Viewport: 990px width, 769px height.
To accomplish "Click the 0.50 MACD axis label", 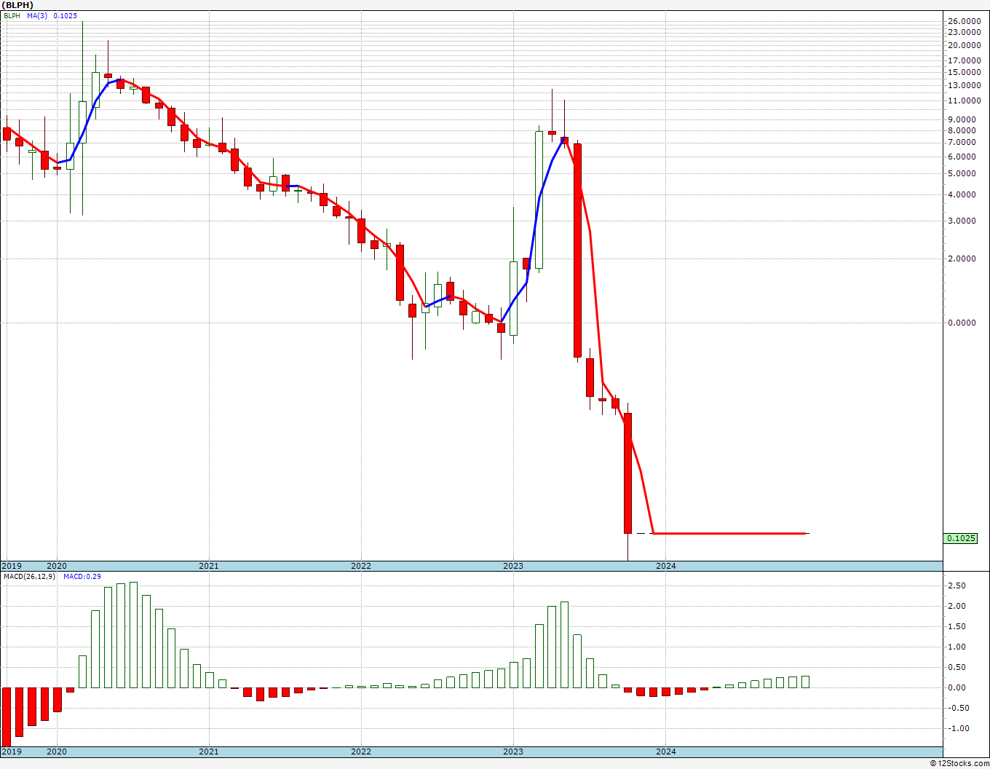I will pos(956,667).
